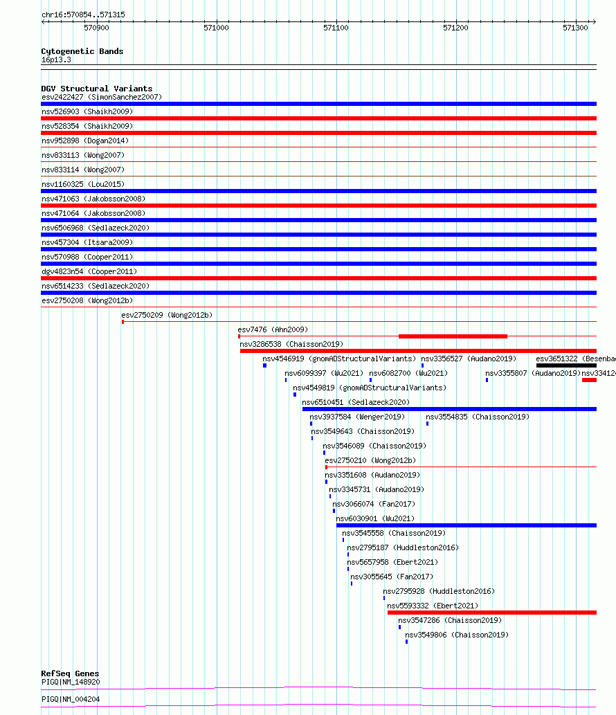The image size is (616, 715).
Task: Click the RefSeq Genes track title
Action: click(x=70, y=674)
